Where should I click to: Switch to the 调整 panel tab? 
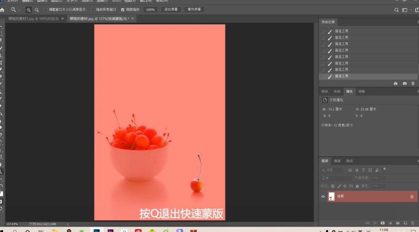pos(362,92)
